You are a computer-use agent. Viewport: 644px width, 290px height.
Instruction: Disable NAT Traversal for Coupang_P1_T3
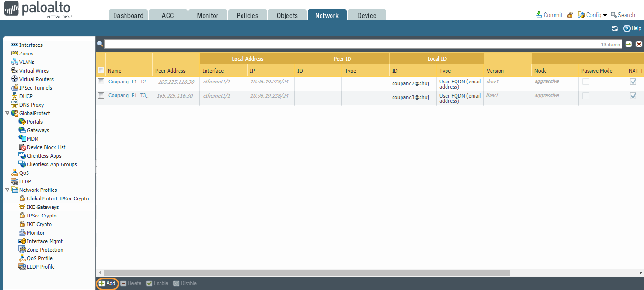click(x=633, y=95)
